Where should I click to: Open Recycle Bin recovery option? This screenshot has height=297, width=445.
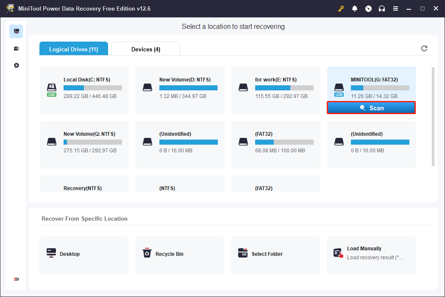(x=179, y=255)
